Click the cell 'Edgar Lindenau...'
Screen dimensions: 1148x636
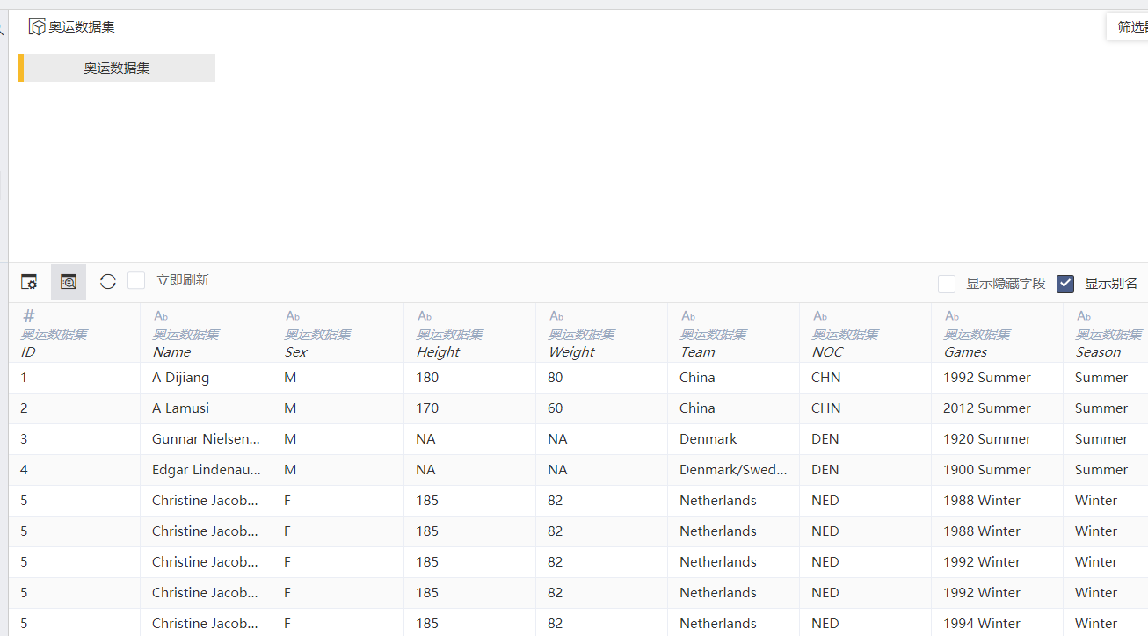pyautogui.click(x=207, y=470)
